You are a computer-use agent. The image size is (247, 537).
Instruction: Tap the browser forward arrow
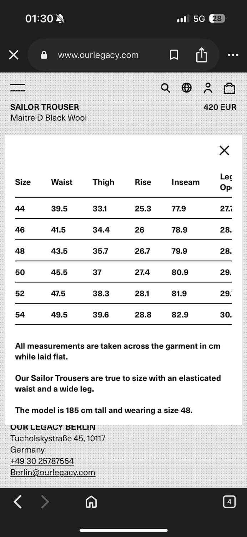[45, 502]
